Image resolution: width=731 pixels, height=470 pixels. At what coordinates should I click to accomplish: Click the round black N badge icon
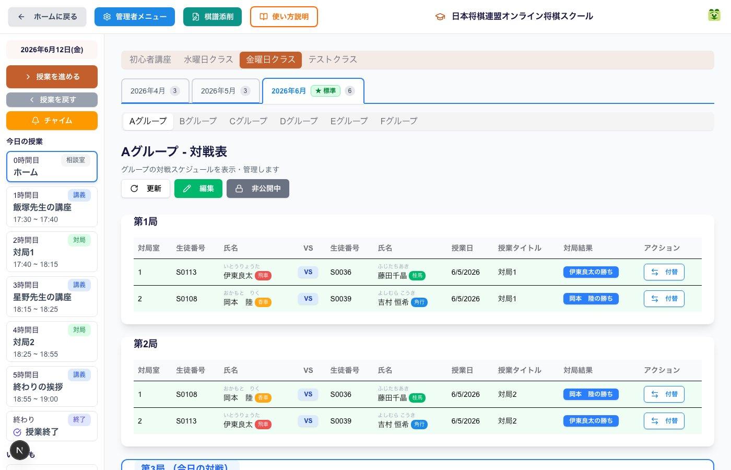[19, 450]
